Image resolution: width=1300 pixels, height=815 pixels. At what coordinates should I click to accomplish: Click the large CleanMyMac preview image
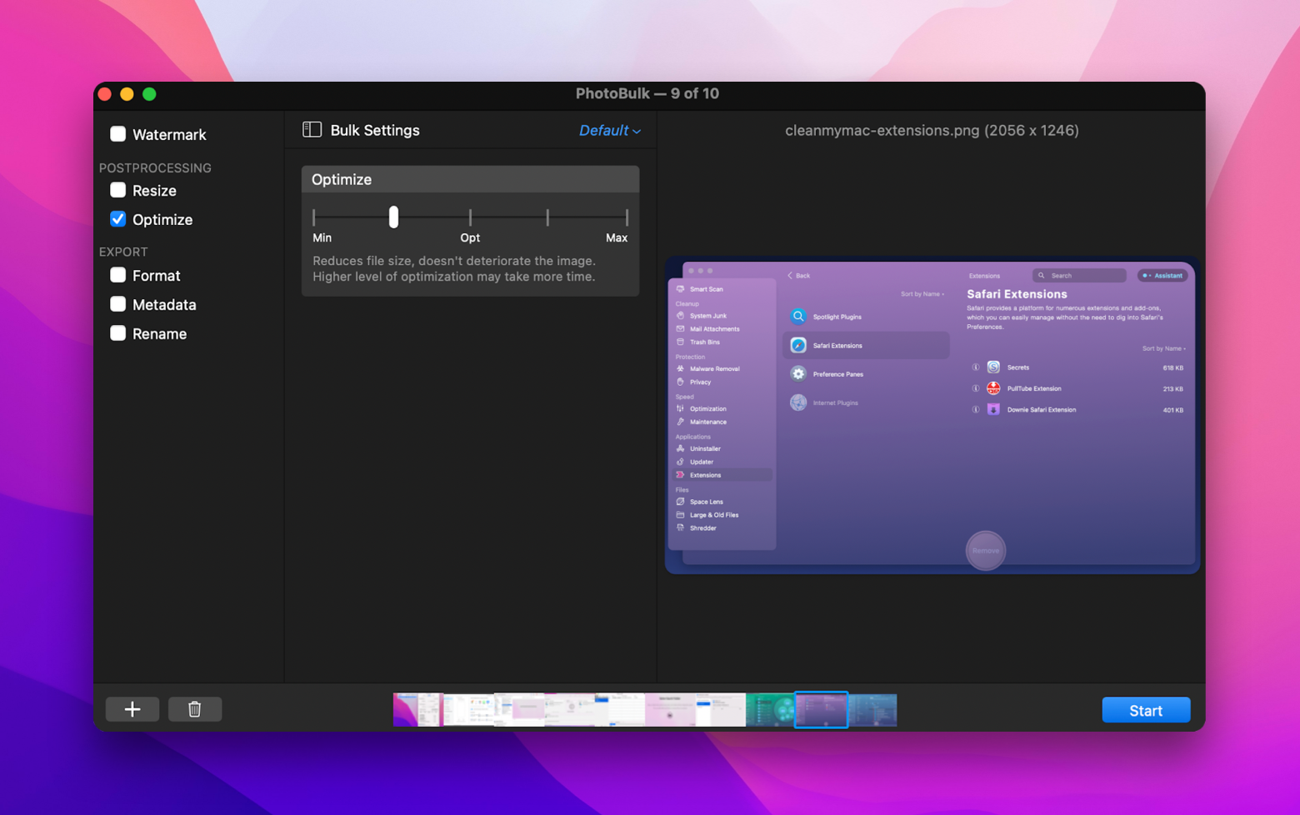pyautogui.click(x=932, y=415)
